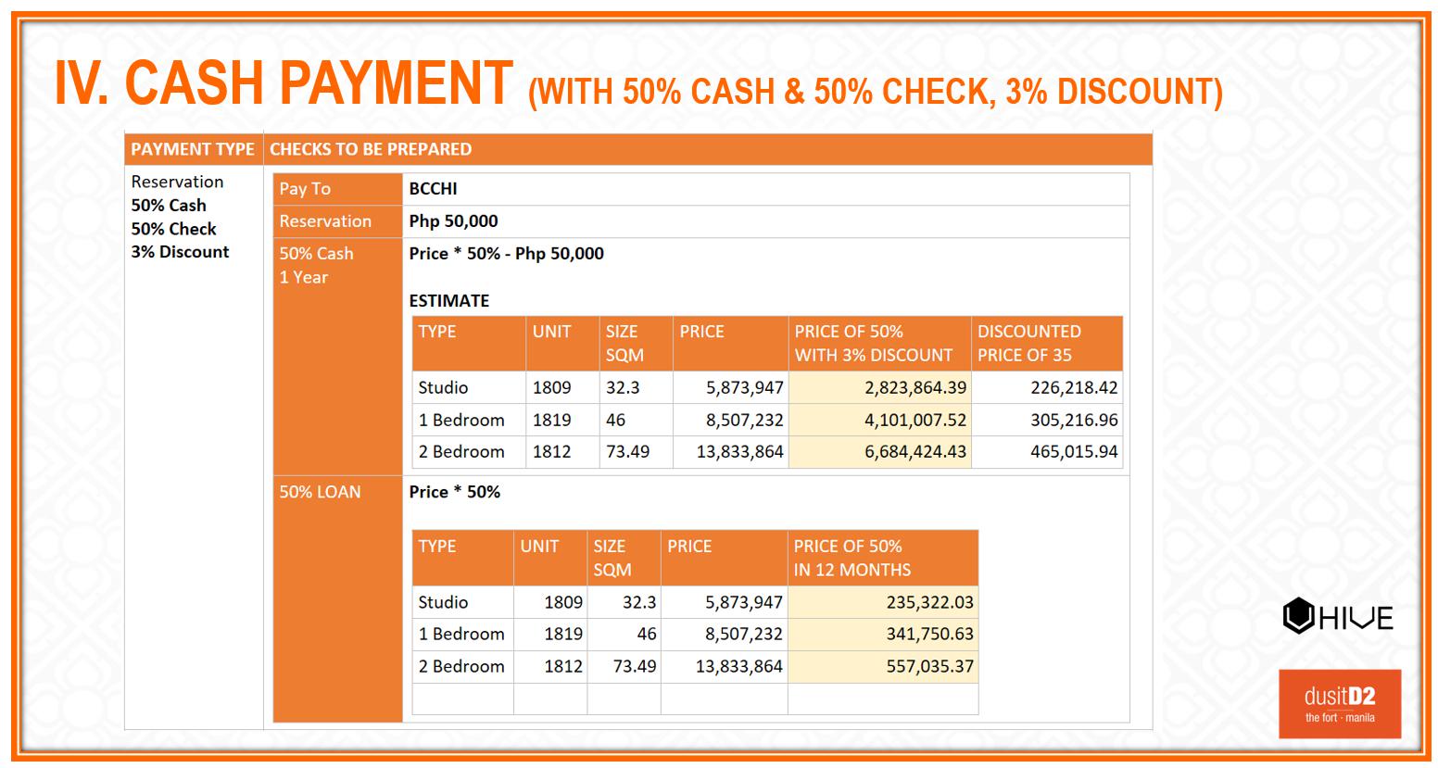
Task: Click the "CHECKS TO BE PREPARED" header
Action: click(371, 149)
